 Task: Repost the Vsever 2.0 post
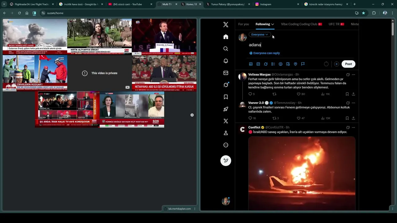(x=274, y=118)
